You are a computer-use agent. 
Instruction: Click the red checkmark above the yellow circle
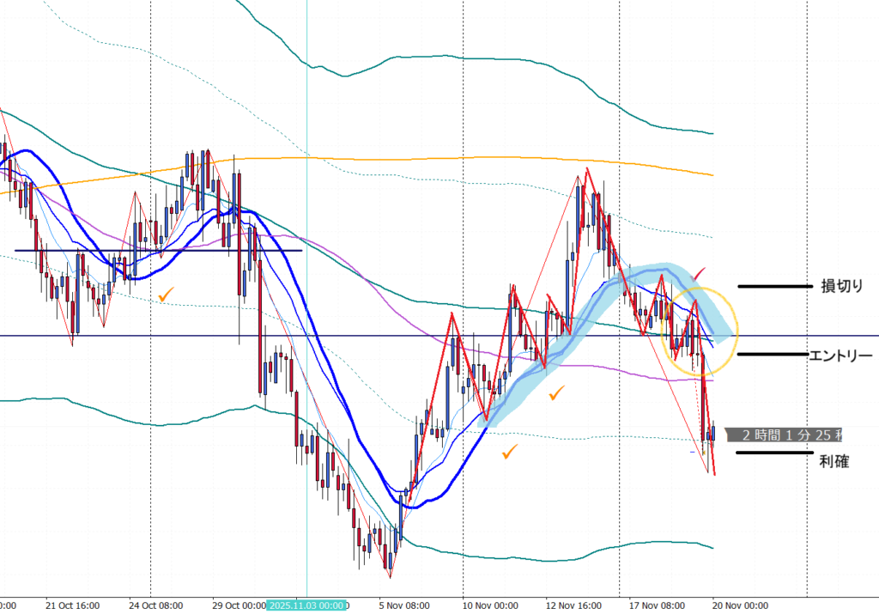click(x=700, y=273)
